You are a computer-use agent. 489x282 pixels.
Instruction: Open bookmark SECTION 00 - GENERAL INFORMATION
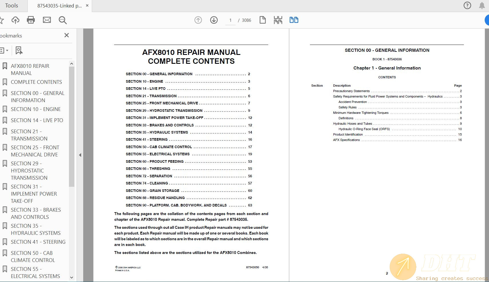[37, 97]
